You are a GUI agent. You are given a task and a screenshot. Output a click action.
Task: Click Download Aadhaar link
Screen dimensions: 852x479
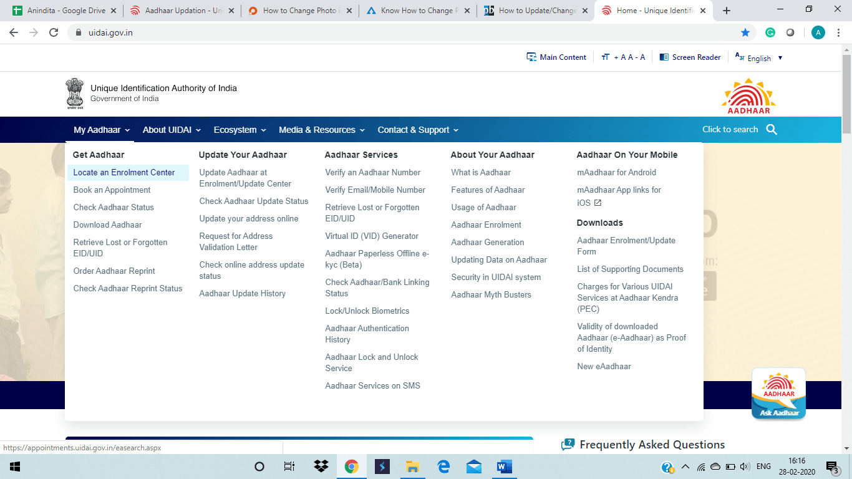107,225
